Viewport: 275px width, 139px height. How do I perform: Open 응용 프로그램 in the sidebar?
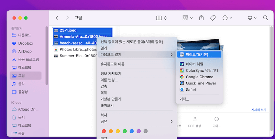[25, 59]
